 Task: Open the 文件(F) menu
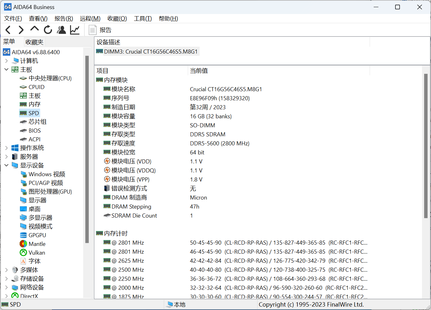pyautogui.click(x=13, y=19)
